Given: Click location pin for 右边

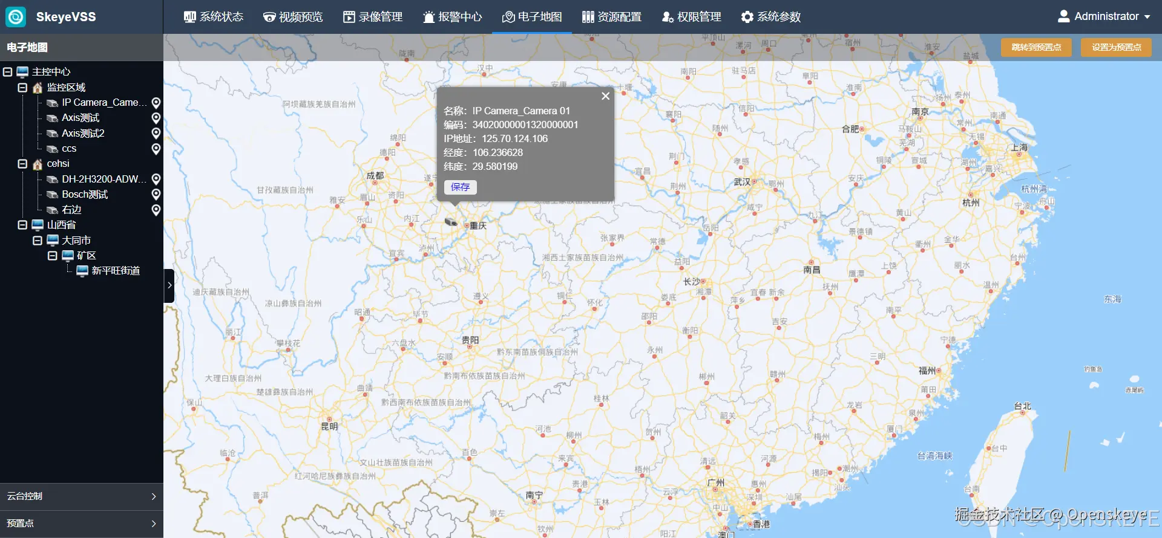Looking at the screenshot, I should pos(156,210).
